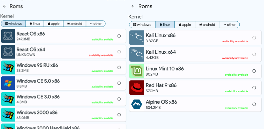Click the "3.87GB" size of Kali Linux x86
The image size is (264, 129).
click(152, 41)
